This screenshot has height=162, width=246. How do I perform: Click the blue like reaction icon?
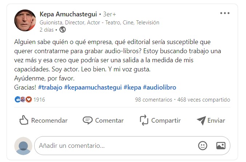(x=17, y=99)
